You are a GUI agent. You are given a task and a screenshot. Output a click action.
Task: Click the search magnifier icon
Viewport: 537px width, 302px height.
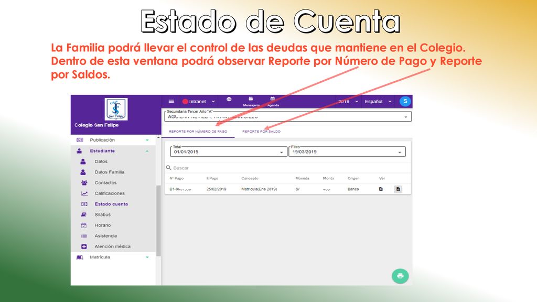[x=168, y=168]
